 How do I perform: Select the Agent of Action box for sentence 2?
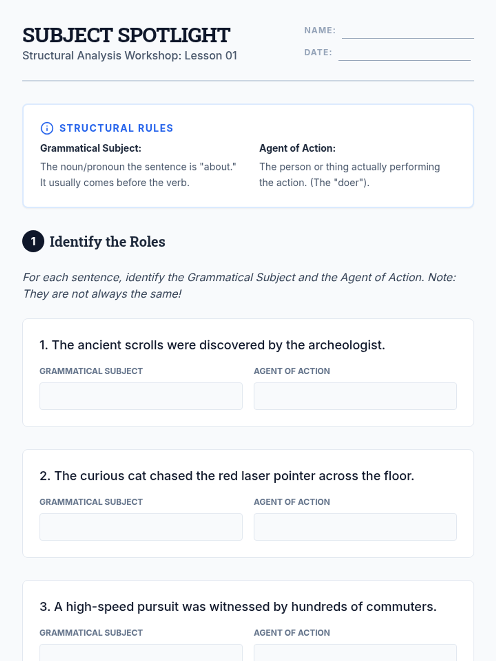(x=355, y=527)
